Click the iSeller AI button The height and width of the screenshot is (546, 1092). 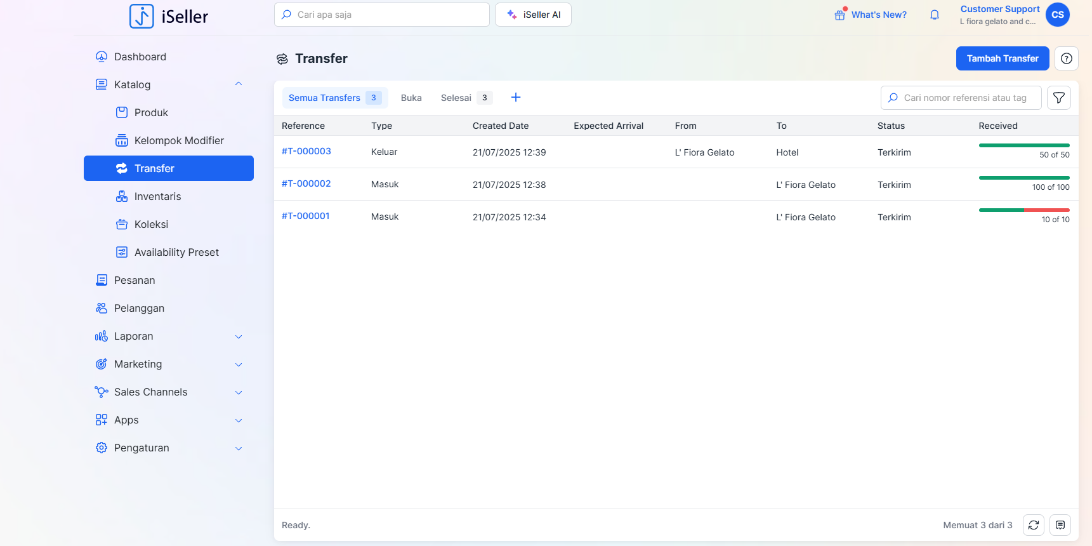tap(533, 15)
